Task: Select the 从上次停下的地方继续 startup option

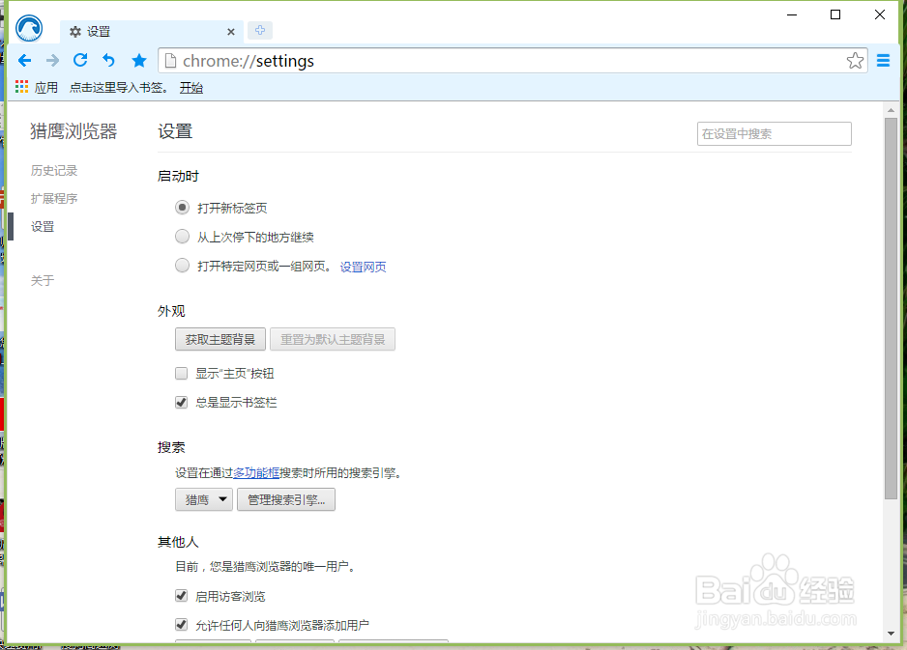Action: (182, 236)
